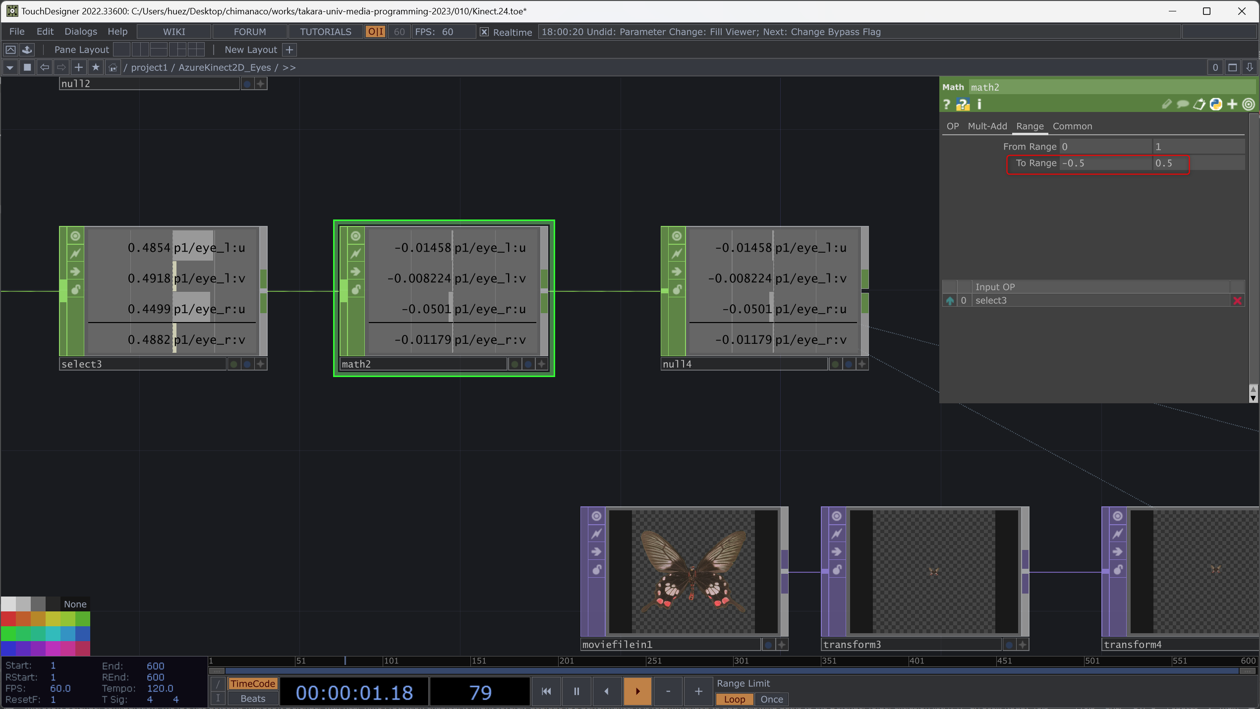This screenshot has height=709, width=1260.
Task: Click the lock flag icon on select3
Action: 75,289
